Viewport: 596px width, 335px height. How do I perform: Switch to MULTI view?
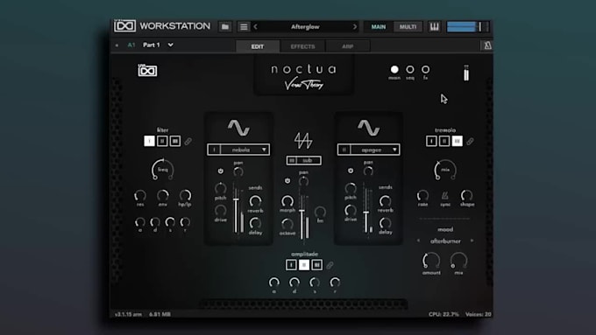[408, 26]
